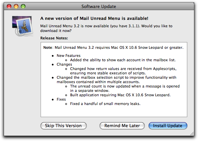Select Skip This Version

point(63,126)
